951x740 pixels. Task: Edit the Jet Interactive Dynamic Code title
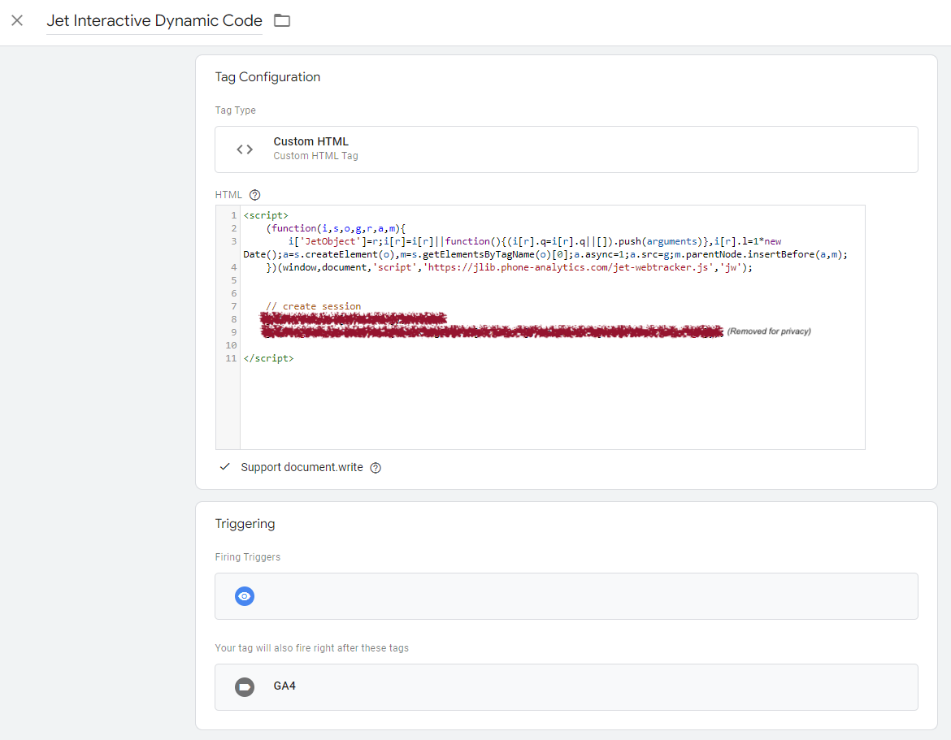[154, 20]
